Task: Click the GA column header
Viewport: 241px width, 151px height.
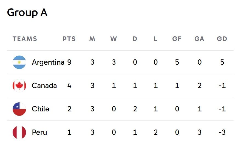Action: (x=199, y=39)
